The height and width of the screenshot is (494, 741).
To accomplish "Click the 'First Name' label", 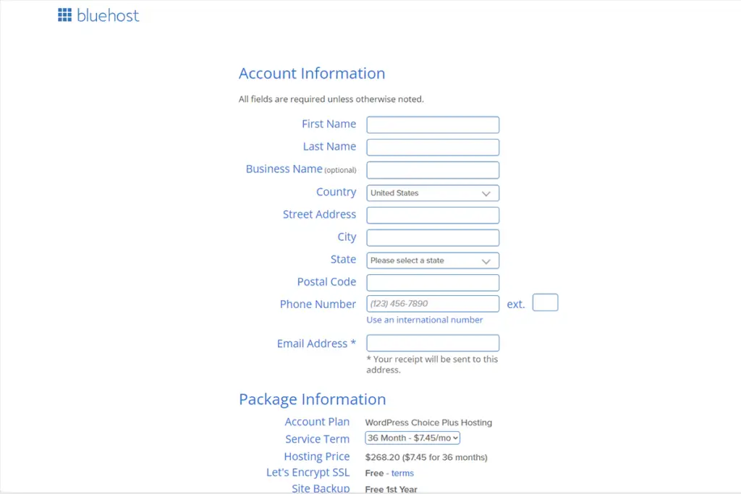I will [329, 124].
